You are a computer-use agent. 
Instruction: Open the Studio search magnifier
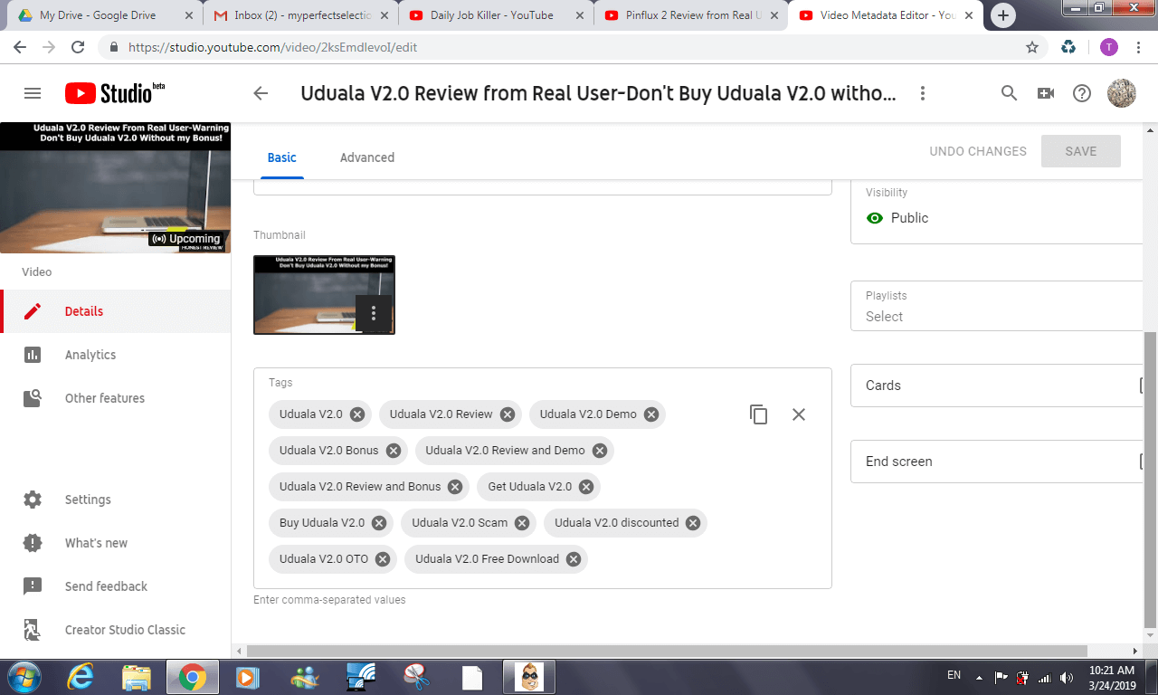point(1010,93)
